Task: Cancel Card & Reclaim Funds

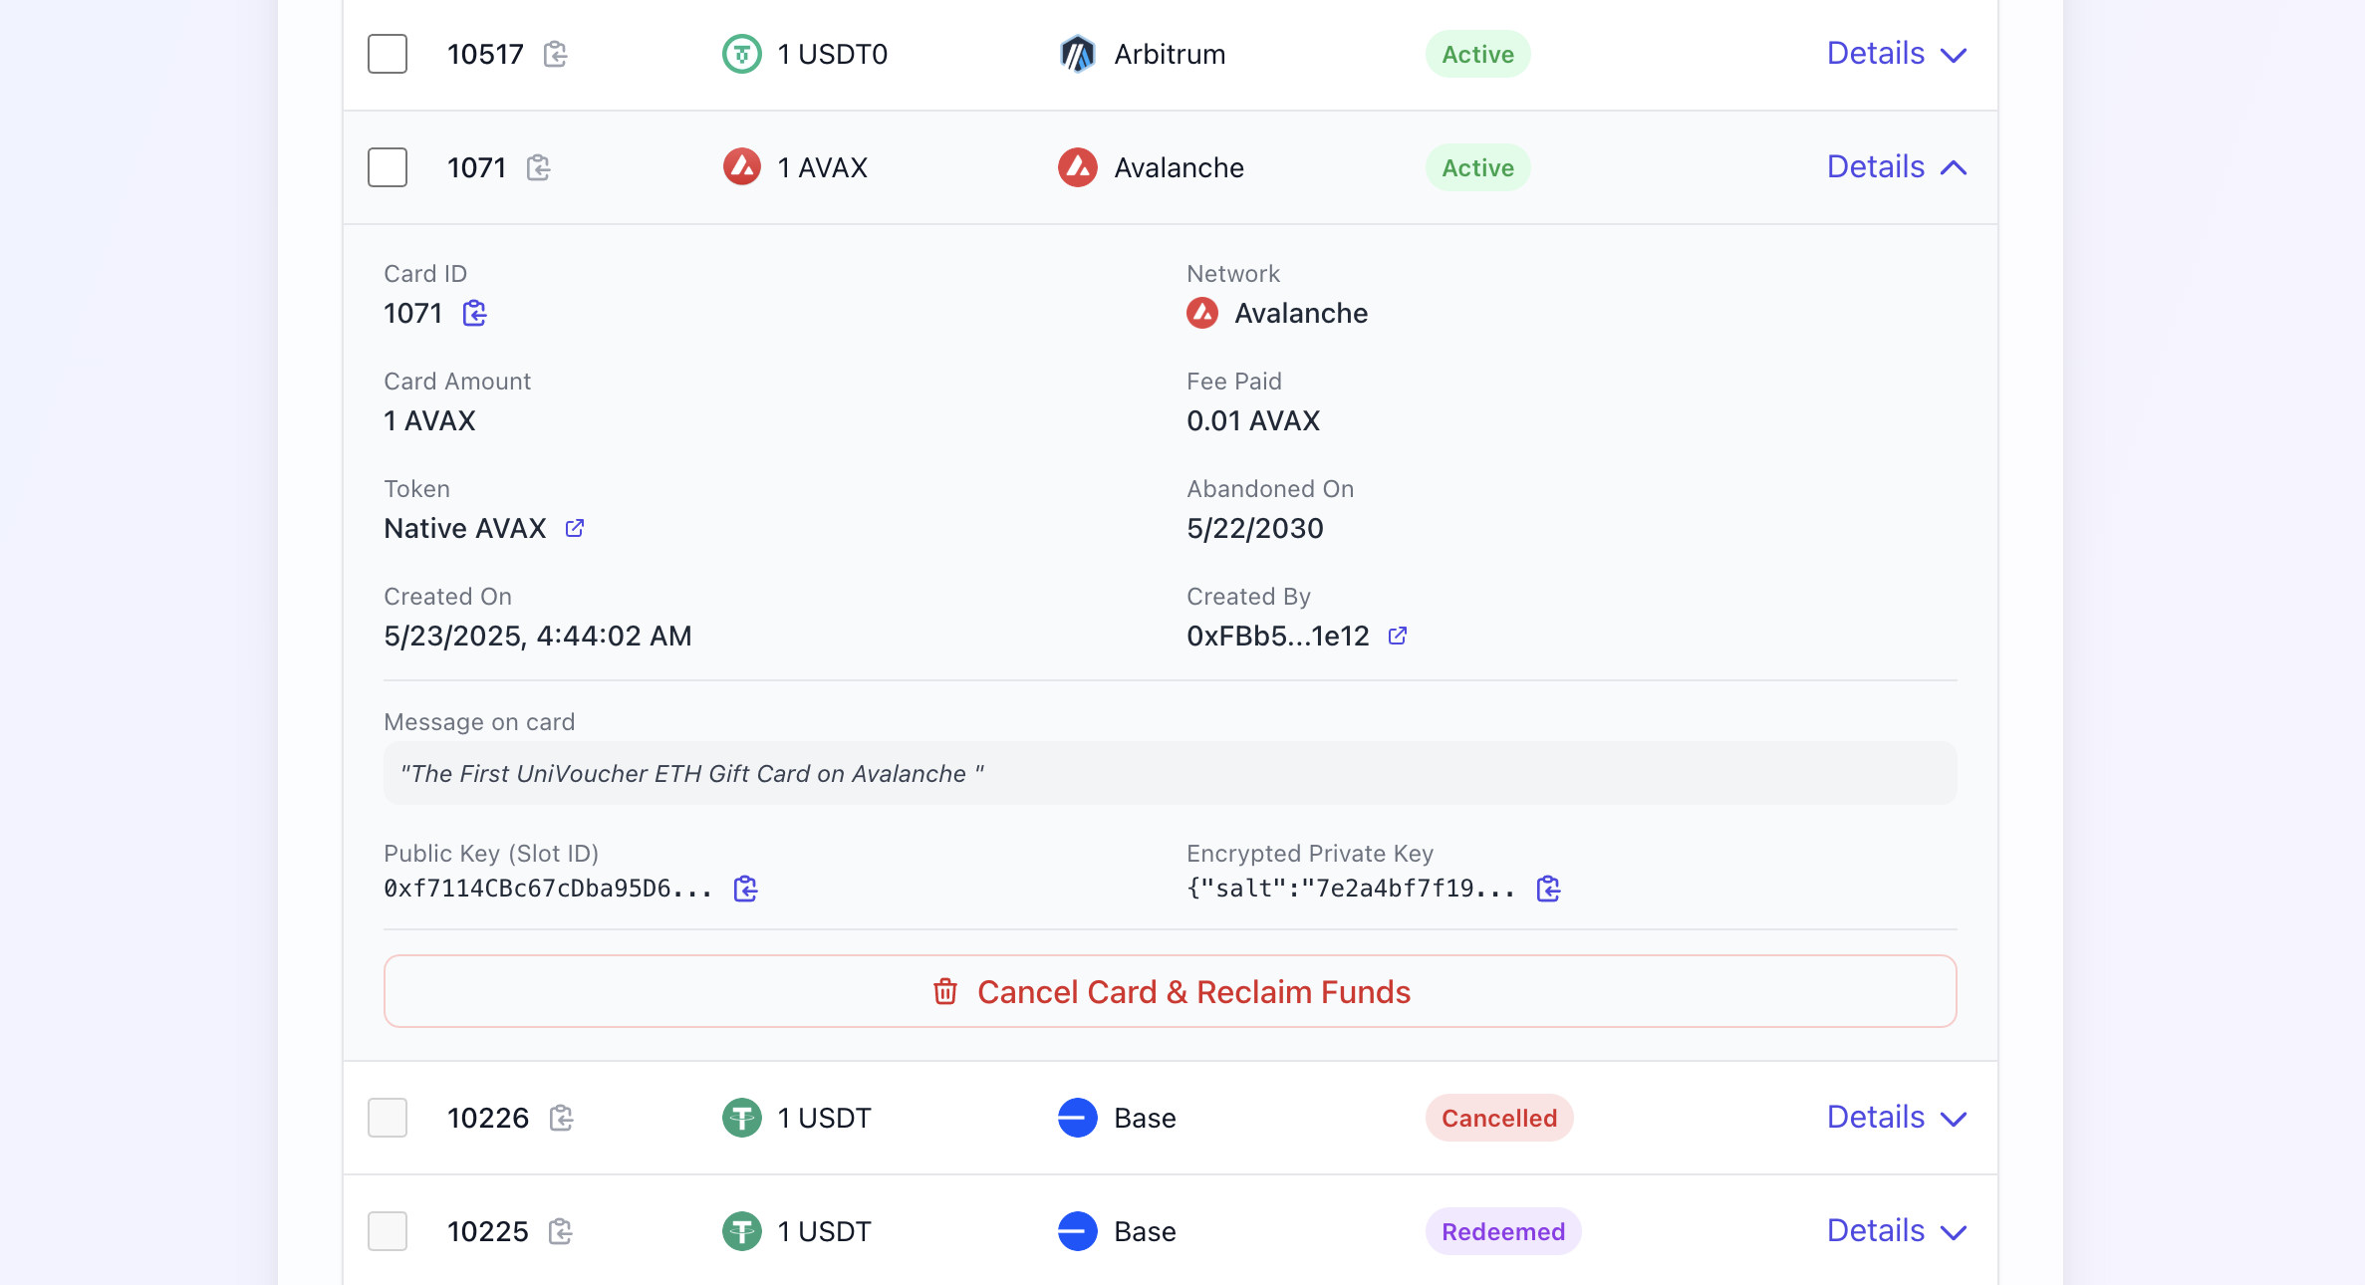Action: pos(1171,991)
